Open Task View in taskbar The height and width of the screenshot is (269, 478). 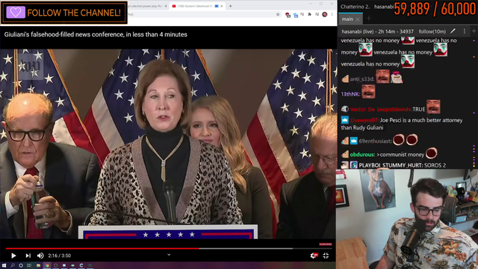point(29,266)
